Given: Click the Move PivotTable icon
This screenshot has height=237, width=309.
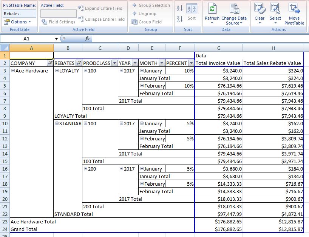Looking at the screenshot, I should click(294, 8).
